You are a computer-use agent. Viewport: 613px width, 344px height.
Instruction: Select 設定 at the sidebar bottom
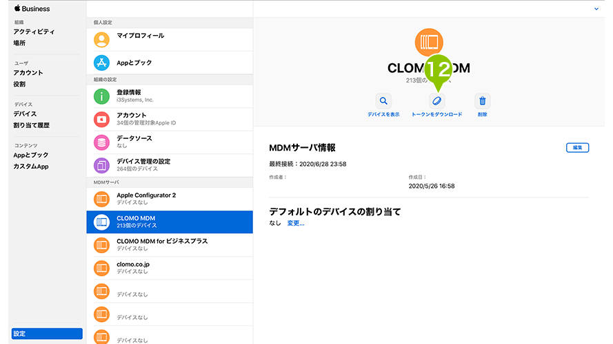pyautogui.click(x=47, y=334)
